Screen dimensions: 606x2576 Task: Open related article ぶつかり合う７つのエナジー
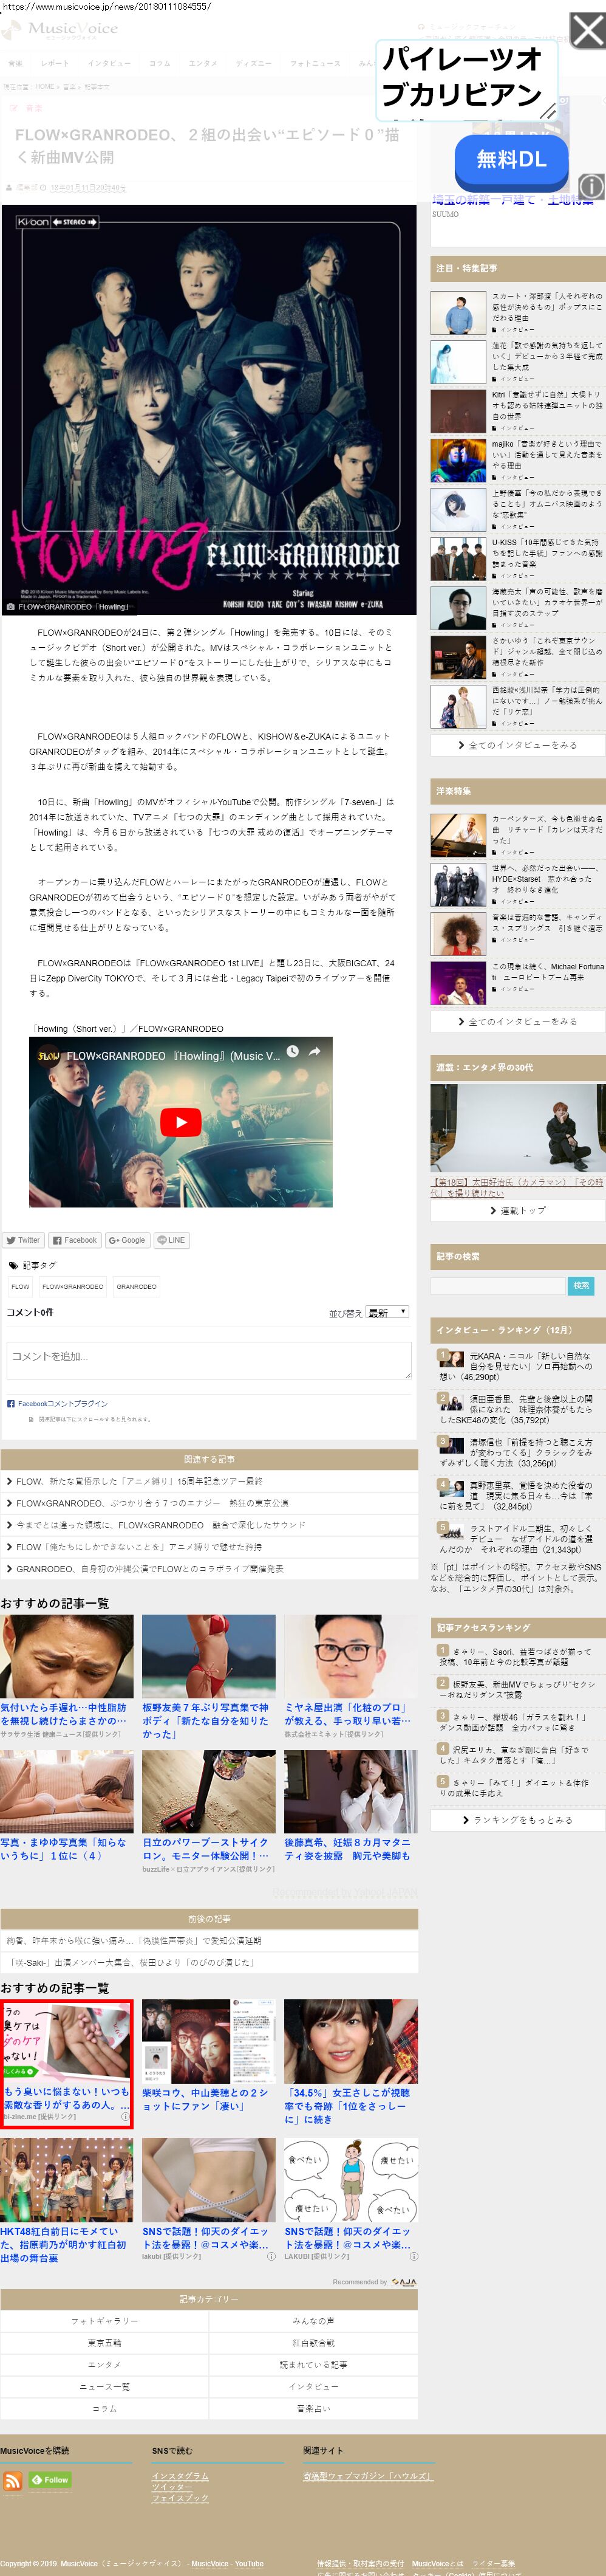(x=209, y=1503)
